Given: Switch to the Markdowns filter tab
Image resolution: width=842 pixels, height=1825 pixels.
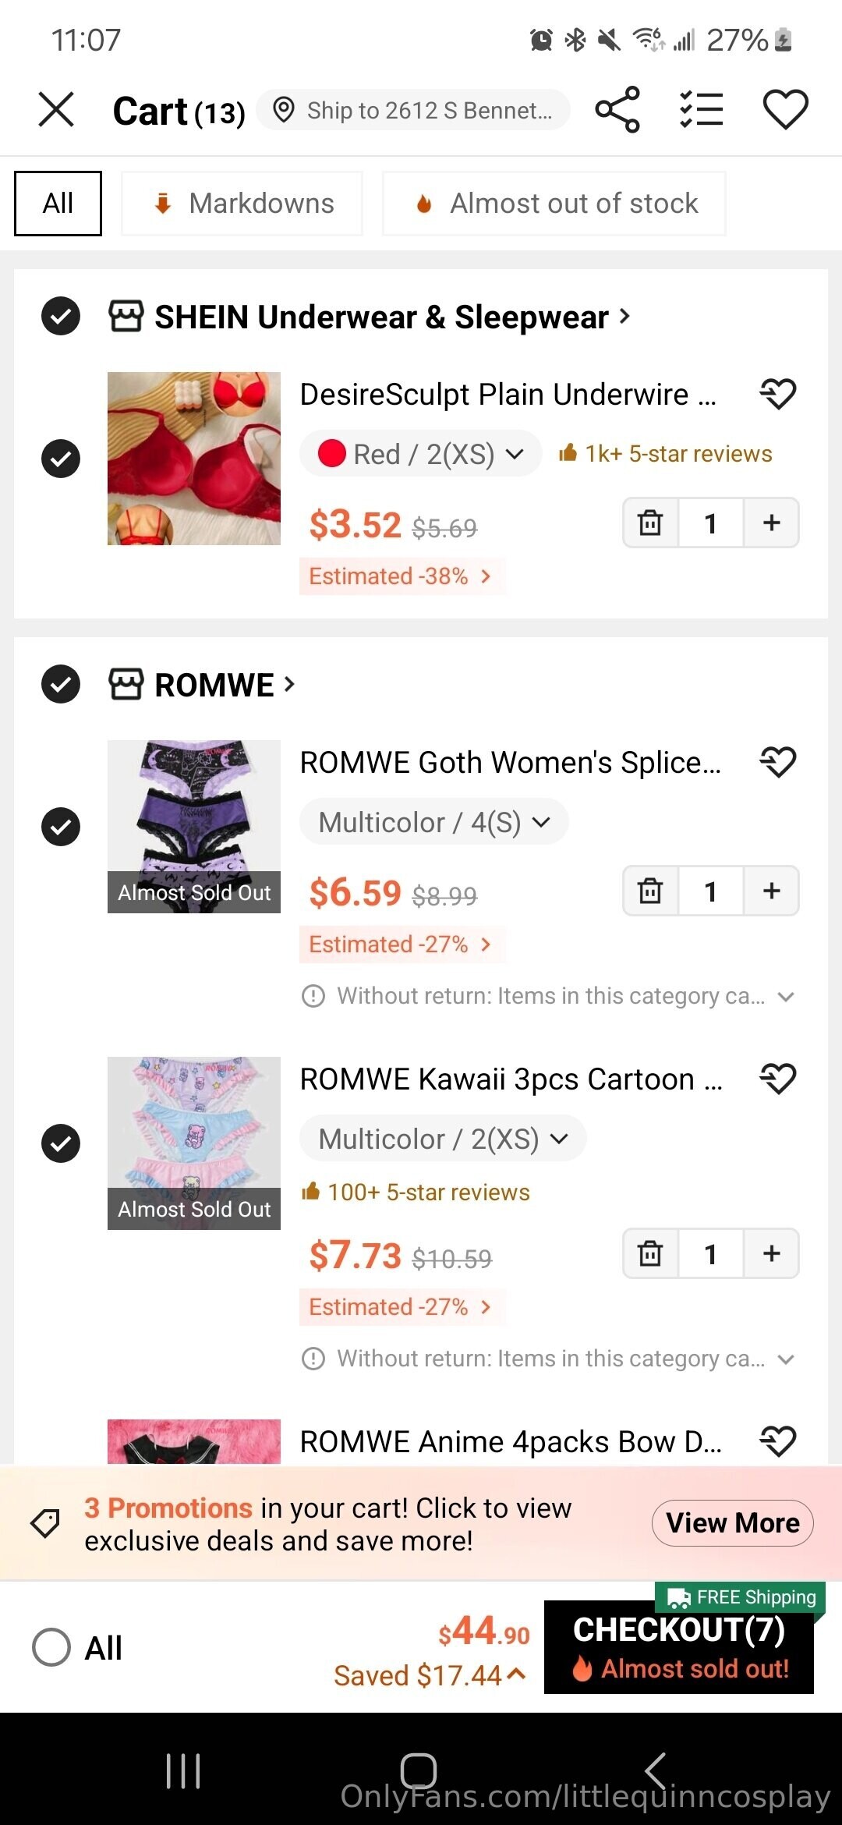Looking at the screenshot, I should tap(242, 204).
